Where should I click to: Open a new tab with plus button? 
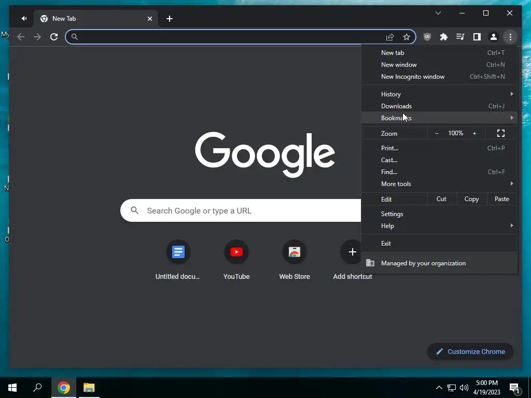click(170, 19)
